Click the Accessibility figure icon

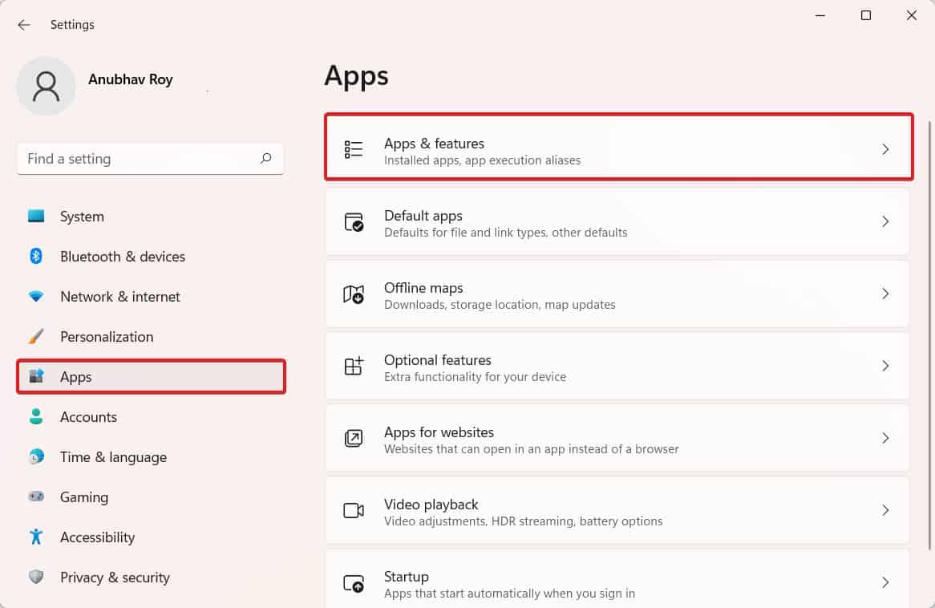[36, 537]
